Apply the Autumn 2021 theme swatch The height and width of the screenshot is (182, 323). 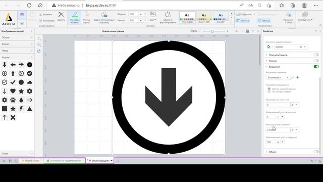(204, 17)
